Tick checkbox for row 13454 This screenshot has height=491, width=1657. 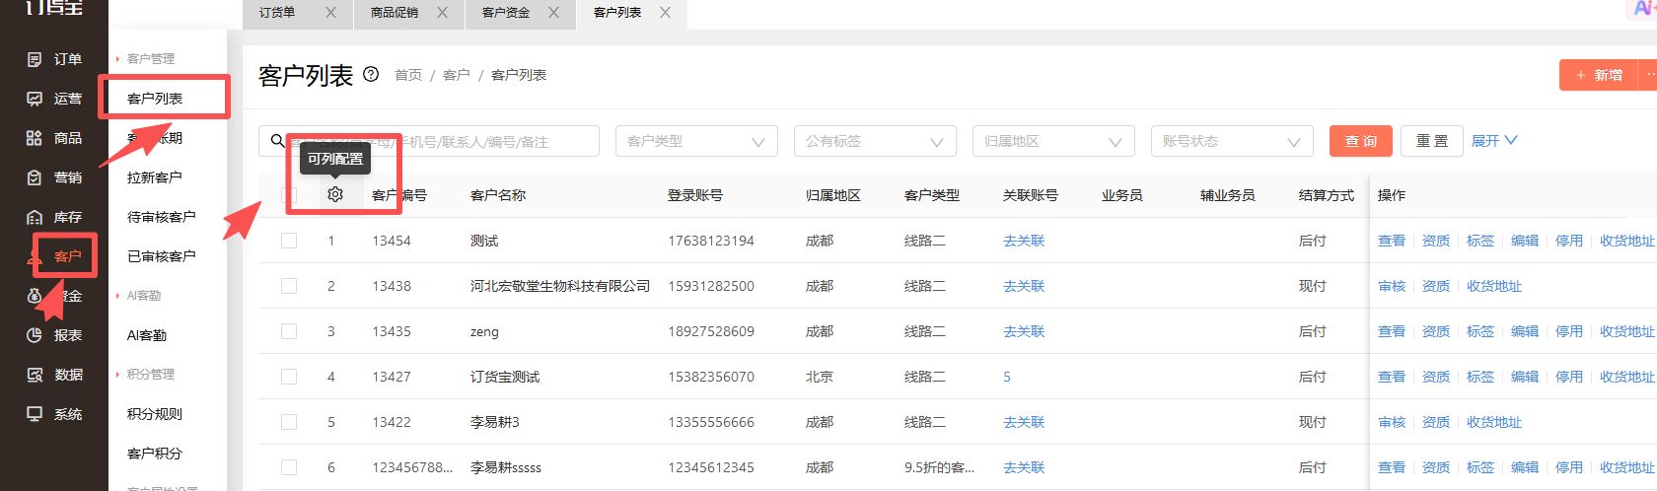(x=289, y=241)
